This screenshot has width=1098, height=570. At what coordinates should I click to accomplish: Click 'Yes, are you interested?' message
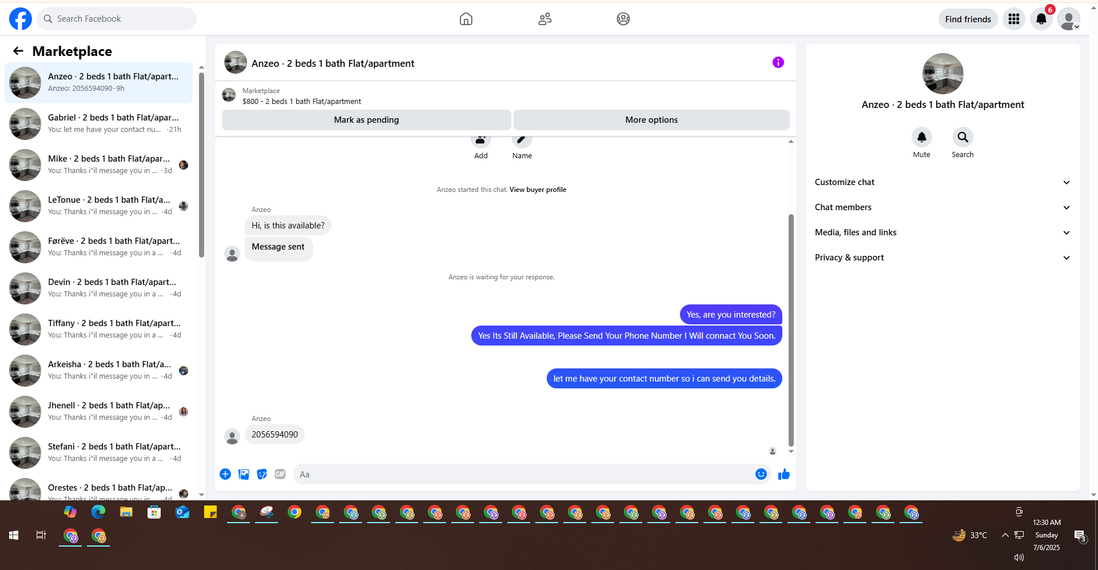[x=731, y=315]
